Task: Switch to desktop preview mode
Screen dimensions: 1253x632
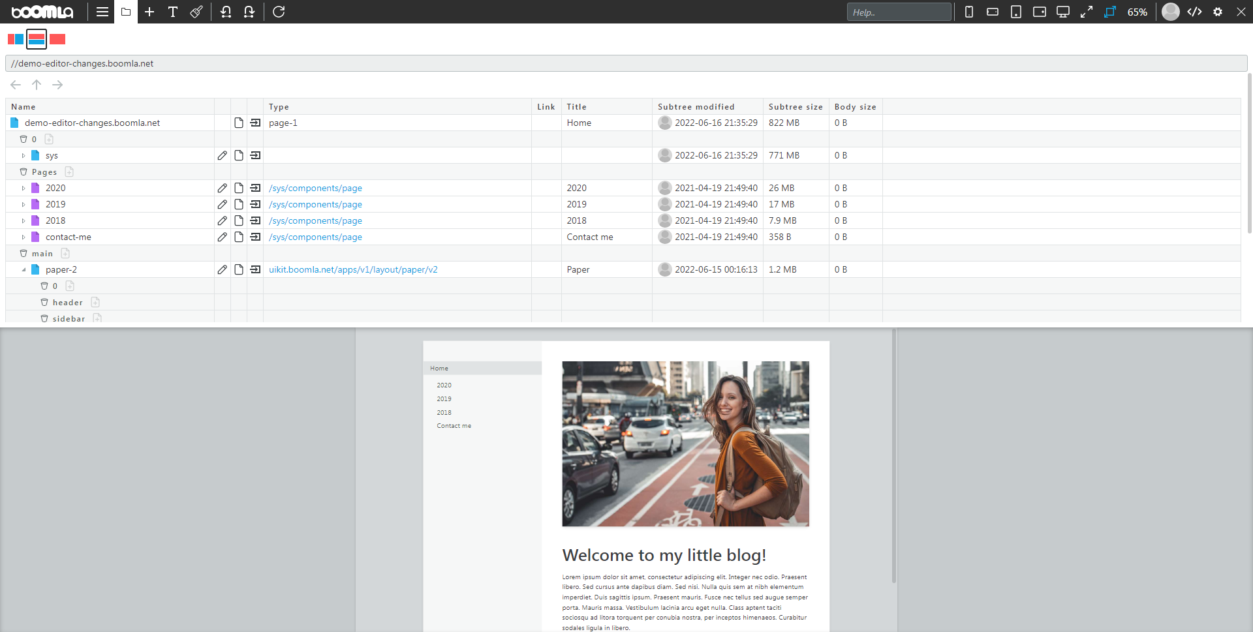Action: click(1062, 12)
